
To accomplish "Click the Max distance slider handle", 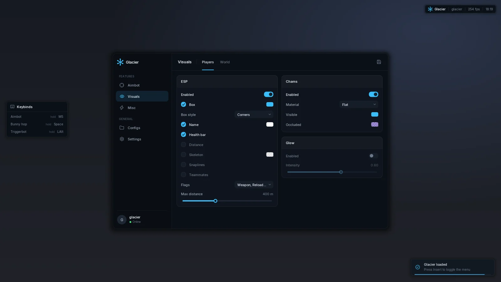I will tap(215, 201).
